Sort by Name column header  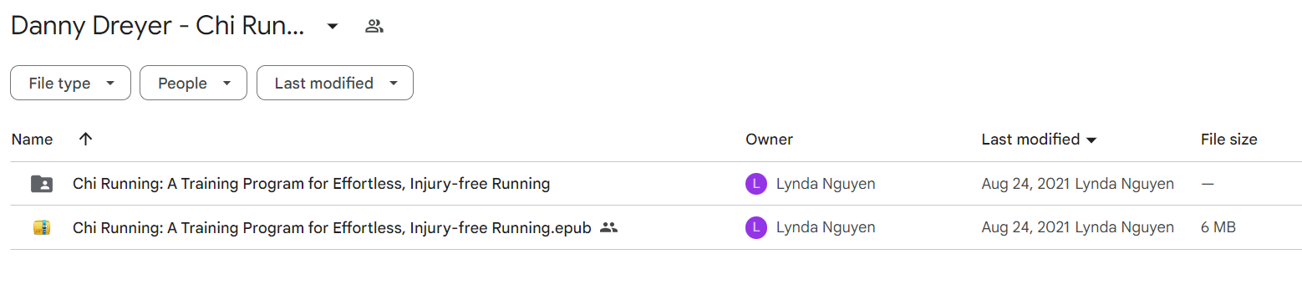[32, 140]
